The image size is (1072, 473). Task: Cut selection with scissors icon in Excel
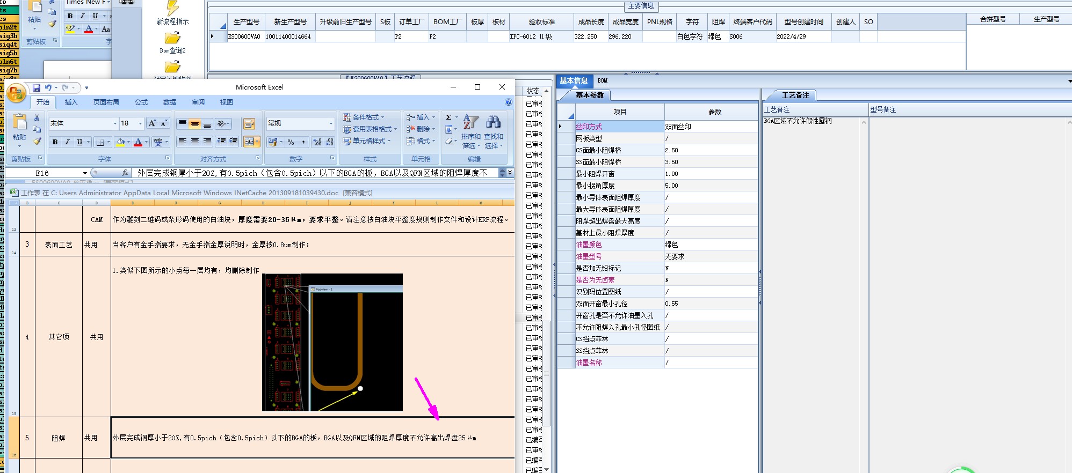point(37,117)
